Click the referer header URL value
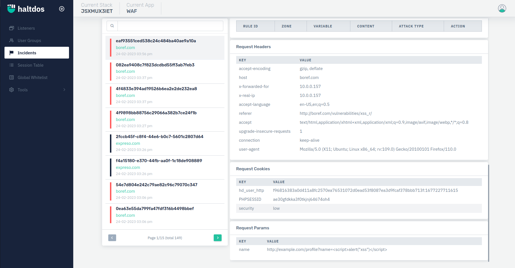Viewport: 515px width, 268px height. [x=335, y=113]
